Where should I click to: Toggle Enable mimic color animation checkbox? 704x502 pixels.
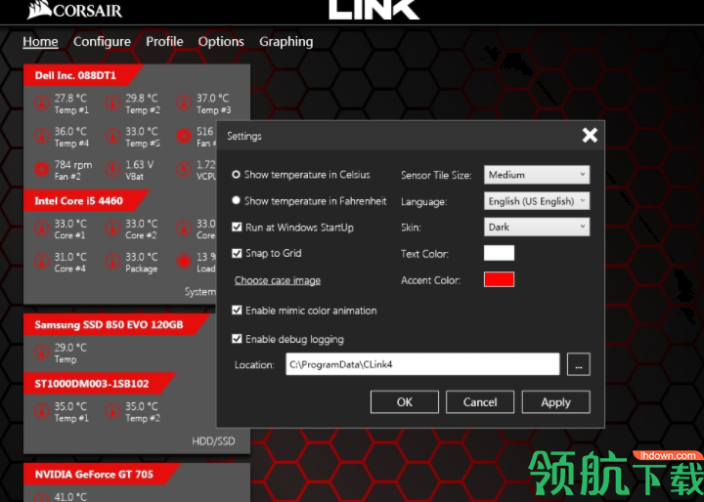click(x=237, y=310)
